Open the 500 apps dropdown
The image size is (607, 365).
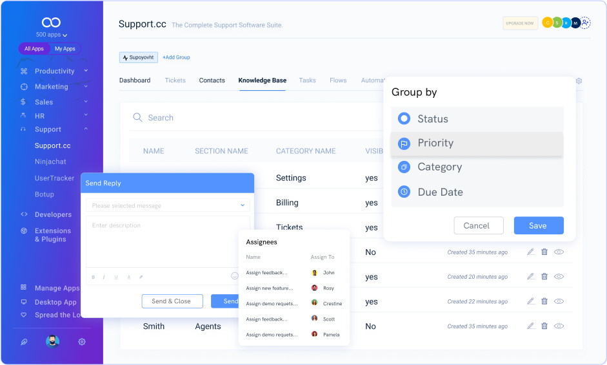point(52,35)
